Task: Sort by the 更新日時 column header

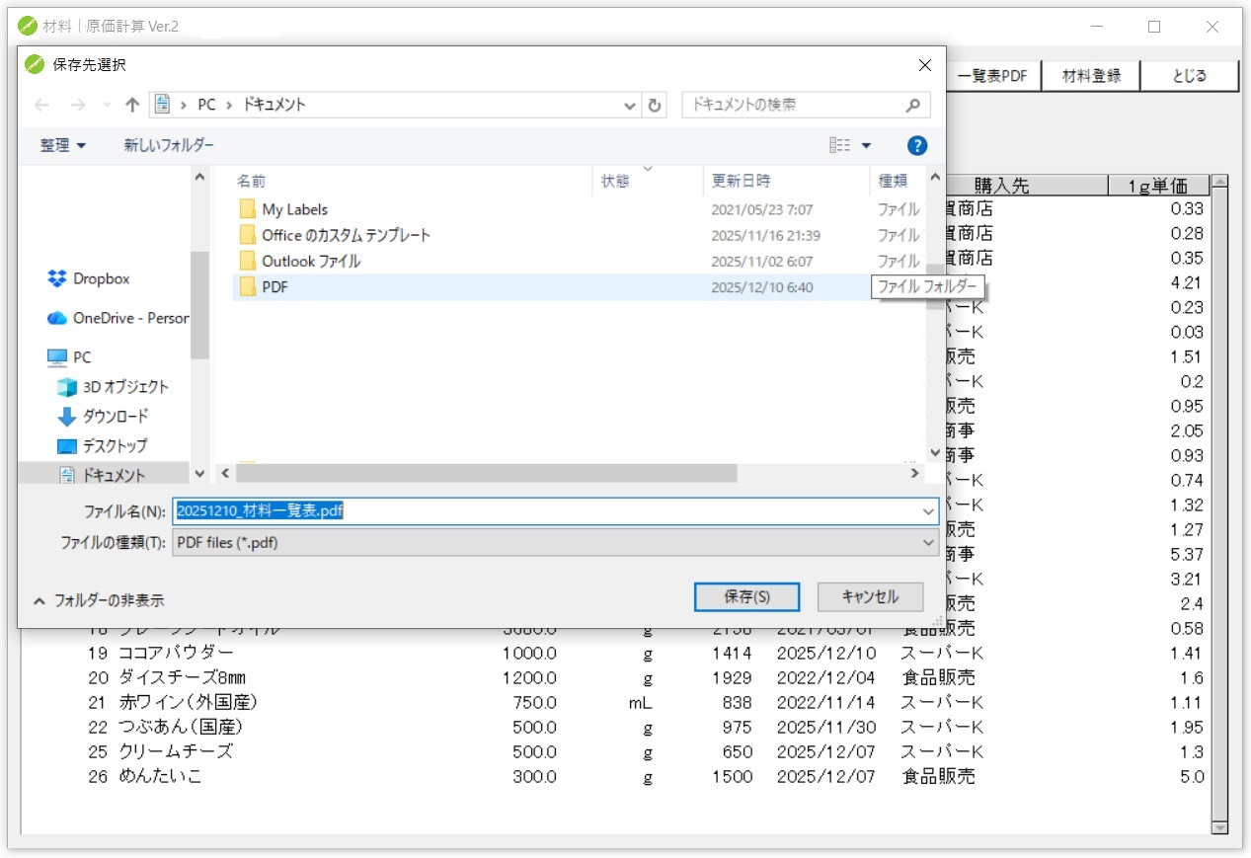Action: click(x=741, y=182)
